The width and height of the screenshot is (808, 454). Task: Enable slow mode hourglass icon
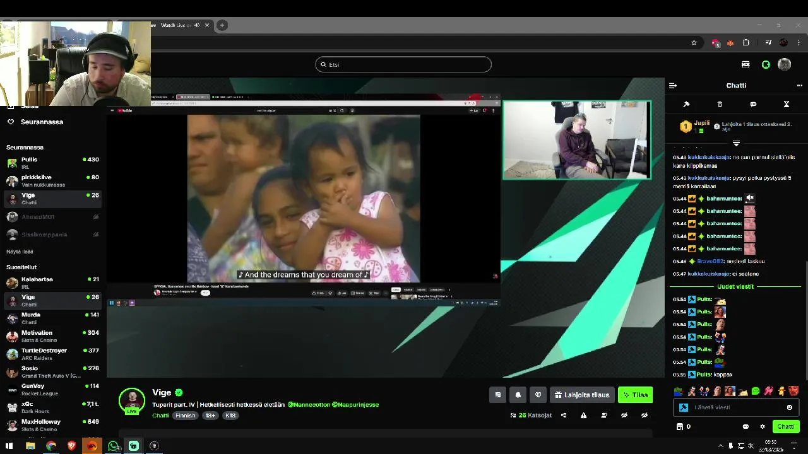[x=787, y=104]
